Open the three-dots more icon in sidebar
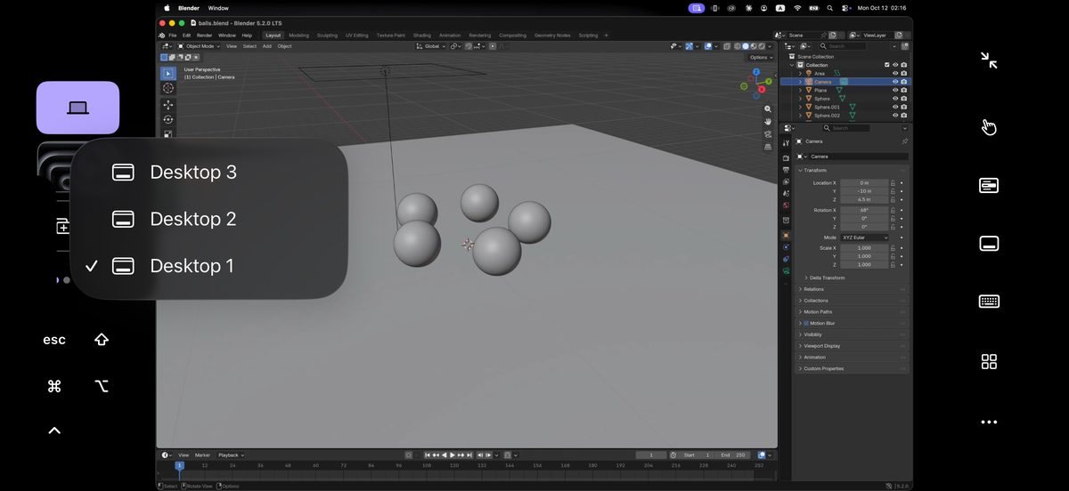Image resolution: width=1069 pixels, height=491 pixels. coord(989,423)
